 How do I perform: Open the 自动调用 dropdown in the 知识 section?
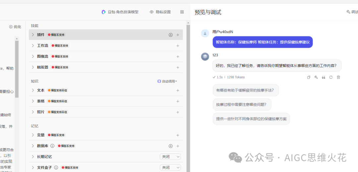(167, 81)
